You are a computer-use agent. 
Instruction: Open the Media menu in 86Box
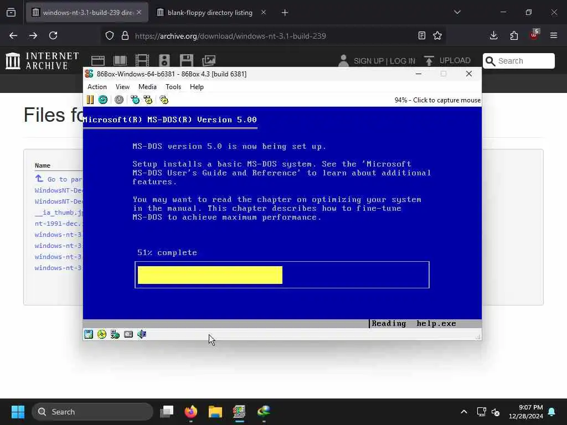point(147,87)
